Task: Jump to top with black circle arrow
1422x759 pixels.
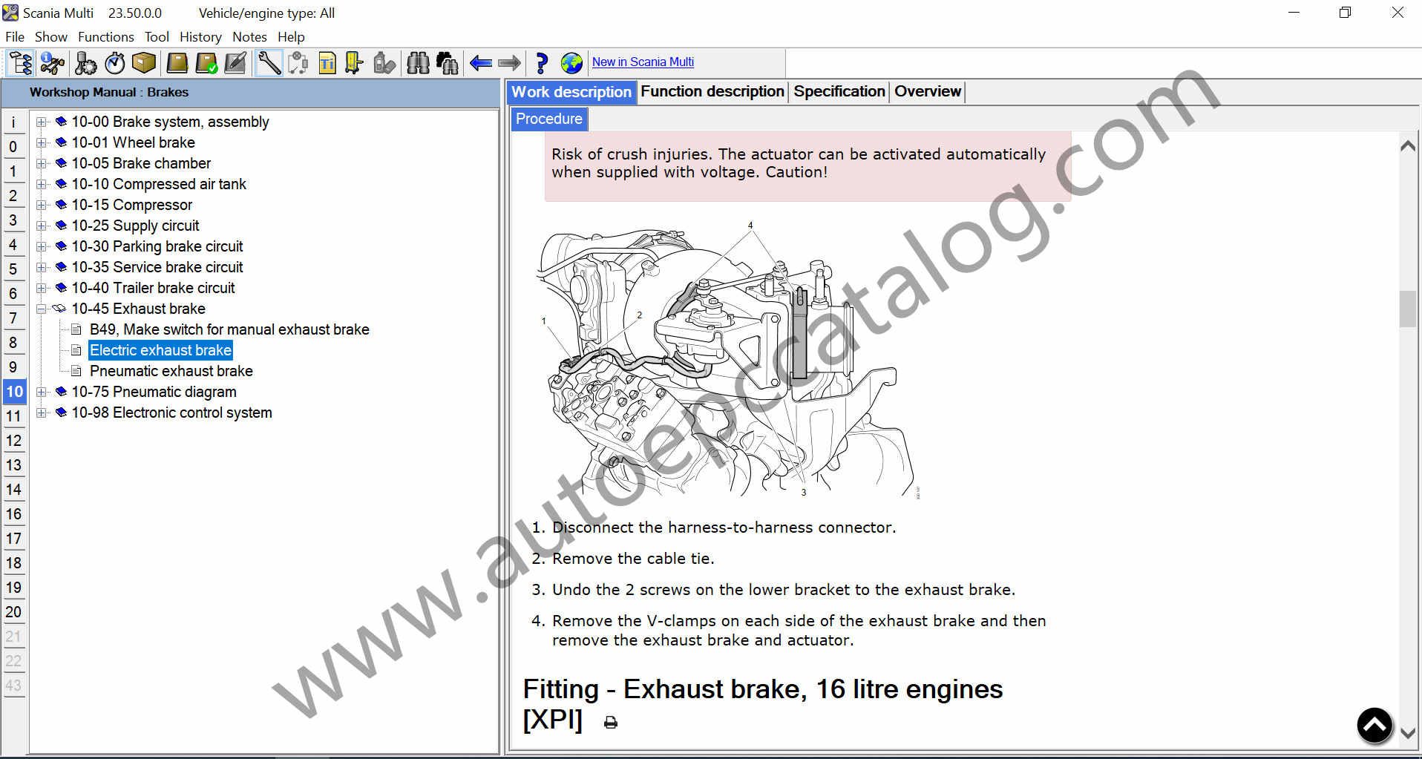Action: tap(1375, 725)
